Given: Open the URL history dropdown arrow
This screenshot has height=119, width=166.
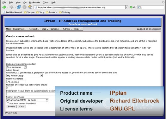Looking at the screenshot, I should [x=126, y=7].
